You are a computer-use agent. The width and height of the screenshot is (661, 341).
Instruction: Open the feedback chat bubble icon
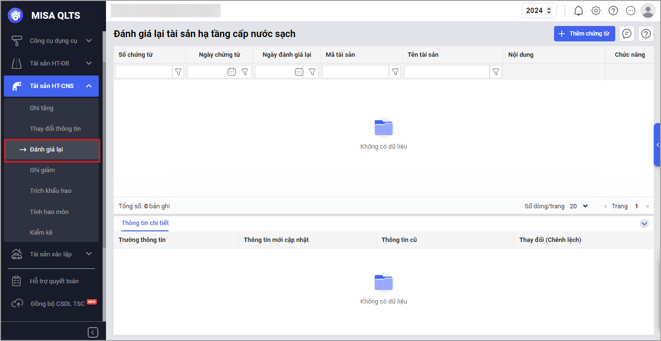click(x=627, y=34)
